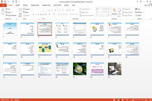Switch to Reading View from the status bar
Screen dimensions: 152x101
[x=123, y=100]
